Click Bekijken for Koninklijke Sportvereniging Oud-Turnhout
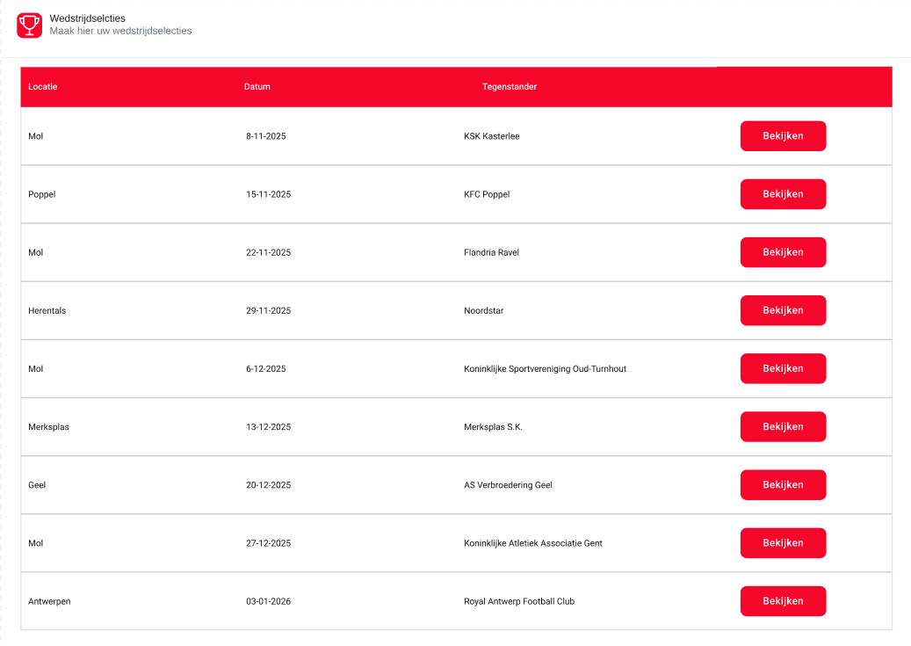Screen dimensions: 911x646 tap(783, 368)
